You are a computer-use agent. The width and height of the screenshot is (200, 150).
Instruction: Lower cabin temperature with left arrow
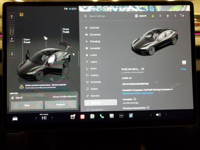click(36, 118)
